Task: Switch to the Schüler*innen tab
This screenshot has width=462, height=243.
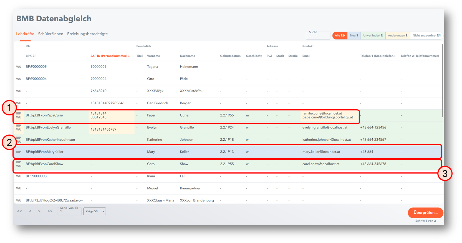Action: point(51,34)
